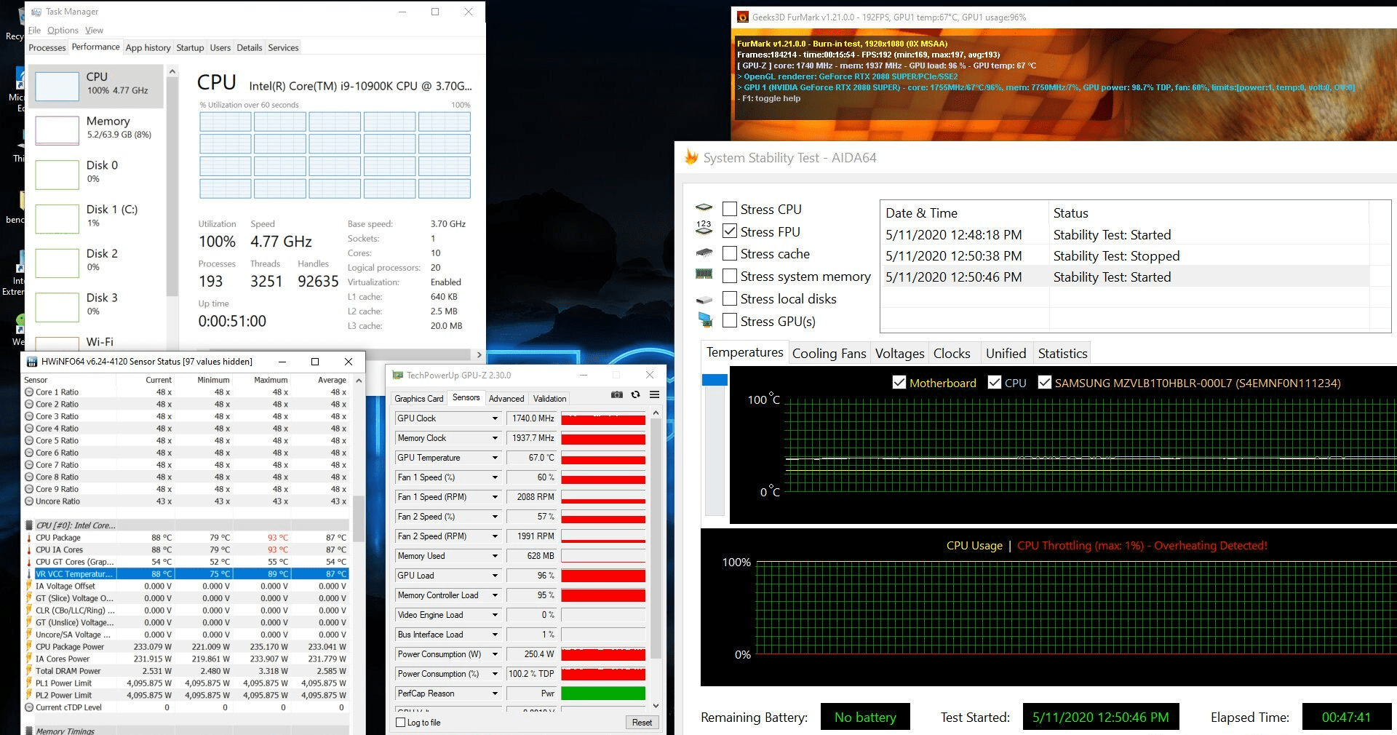Screen dimensions: 1397x735
Task: Enable the Stress GPU(s) checkbox
Action: click(730, 321)
